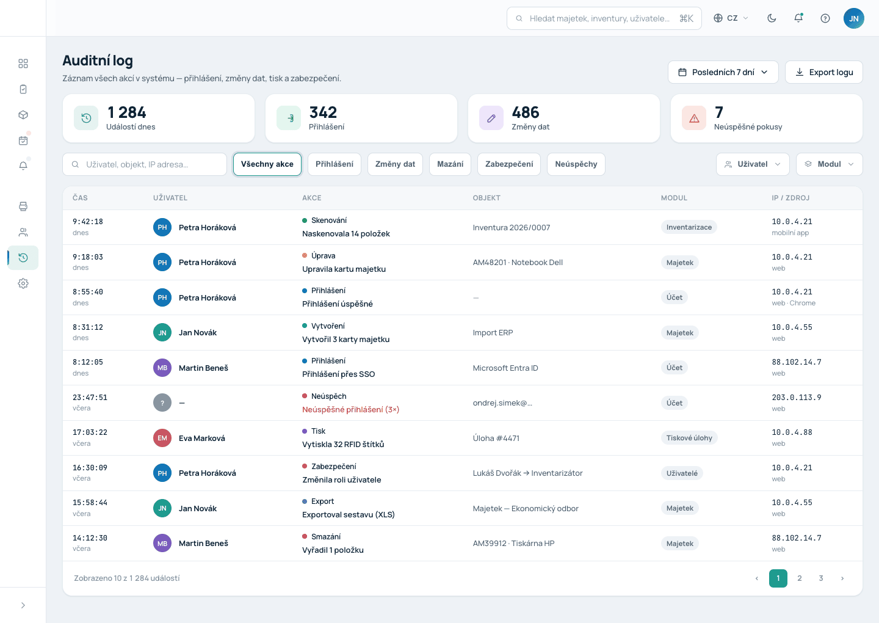The width and height of the screenshot is (879, 623).
Task: Click the Export logu button
Action: 824,72
